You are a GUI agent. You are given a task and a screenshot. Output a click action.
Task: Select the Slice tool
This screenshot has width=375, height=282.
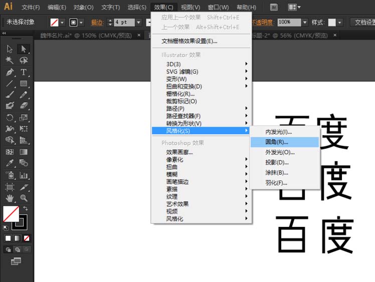click(x=24, y=187)
